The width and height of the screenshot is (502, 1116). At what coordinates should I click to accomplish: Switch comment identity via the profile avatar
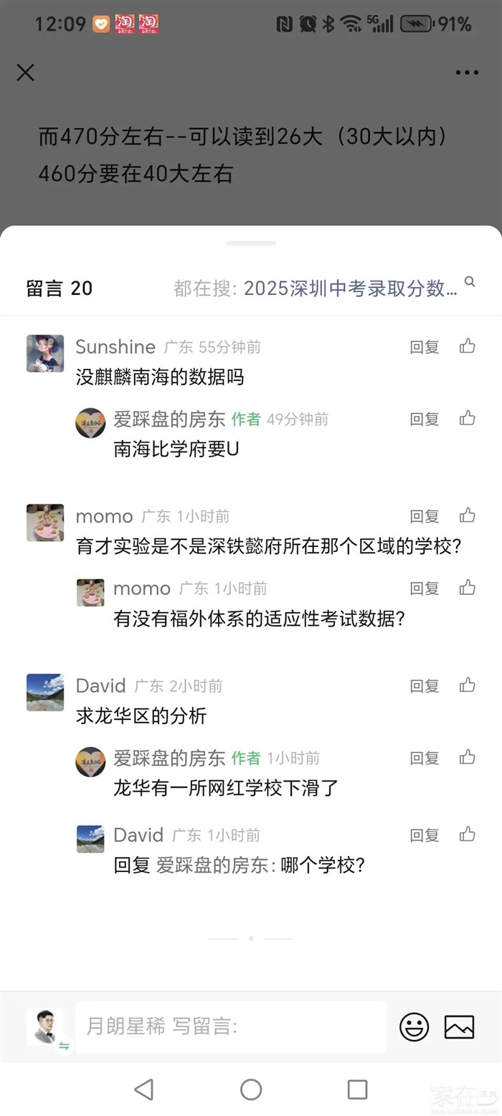click(45, 1027)
